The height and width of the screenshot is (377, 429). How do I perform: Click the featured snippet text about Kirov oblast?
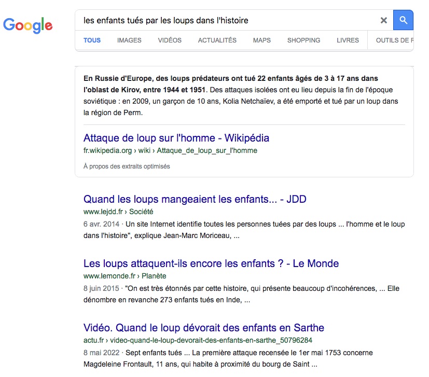tap(241, 95)
